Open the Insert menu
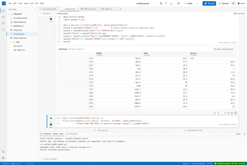 pyautogui.click(x=26, y=3)
